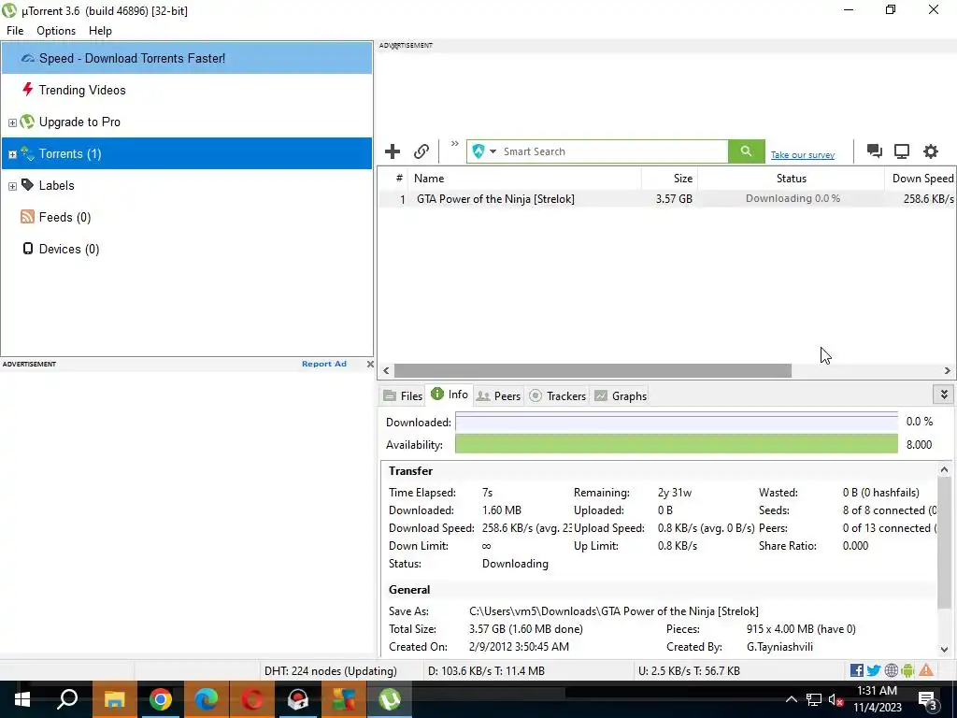Click the DHT: 224 nodes status text
This screenshot has width=957, height=718.
(x=330, y=671)
